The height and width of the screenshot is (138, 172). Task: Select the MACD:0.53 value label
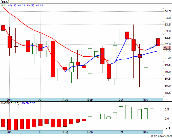[x=29, y=103]
